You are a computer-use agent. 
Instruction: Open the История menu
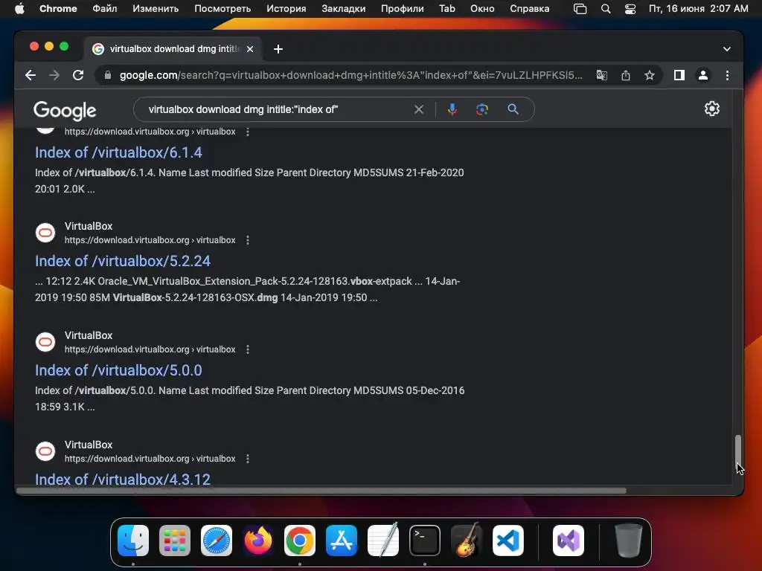pos(286,8)
